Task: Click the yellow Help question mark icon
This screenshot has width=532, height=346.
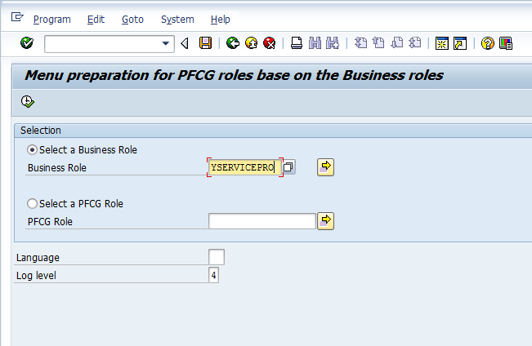Action: coord(487,43)
